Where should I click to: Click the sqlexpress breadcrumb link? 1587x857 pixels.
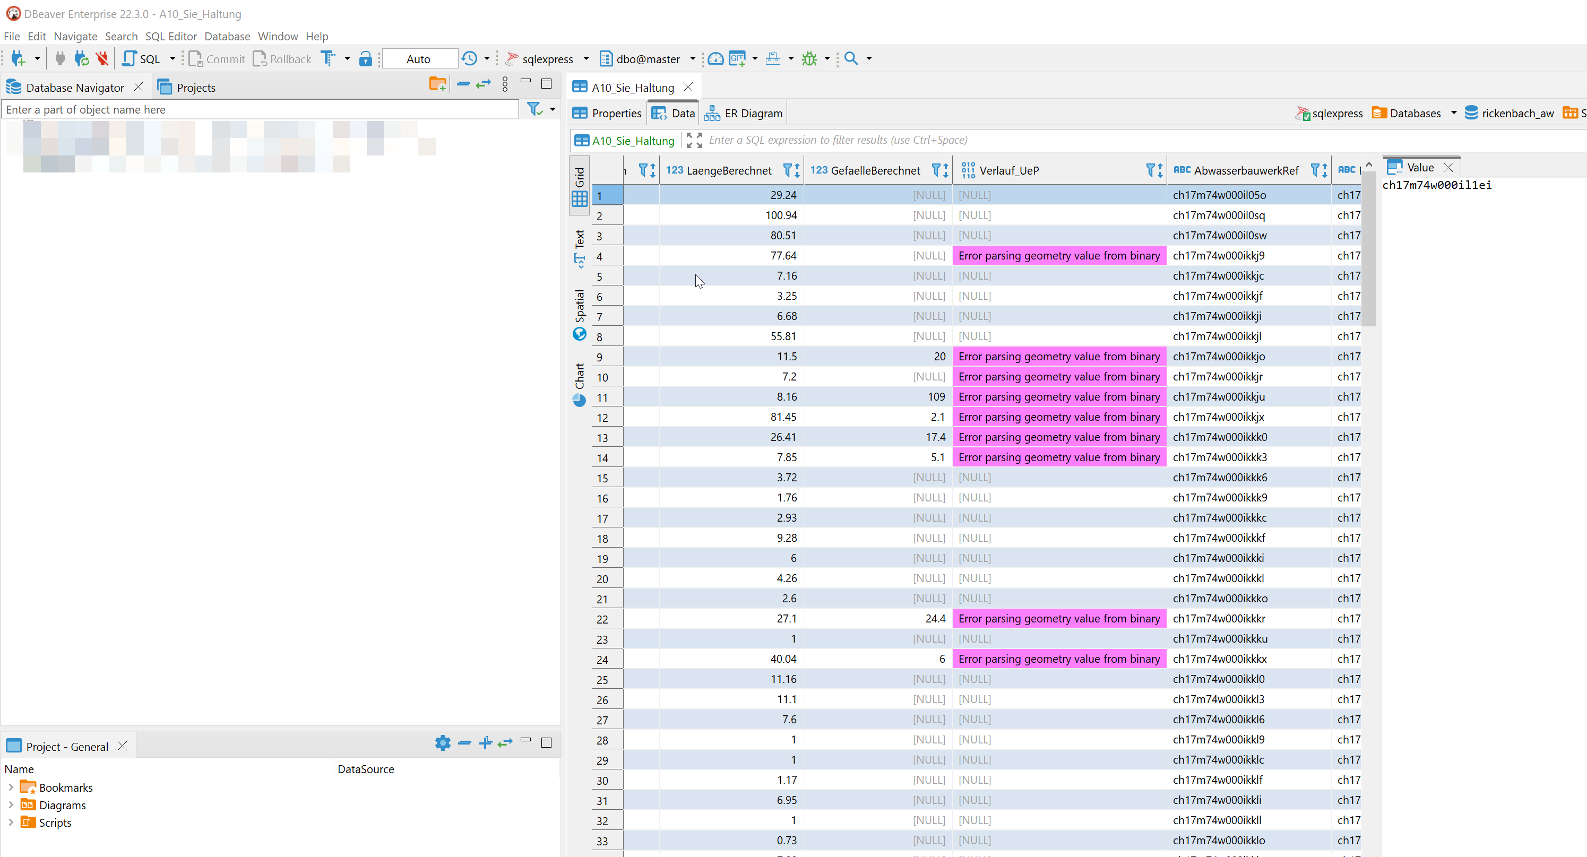(x=1329, y=112)
